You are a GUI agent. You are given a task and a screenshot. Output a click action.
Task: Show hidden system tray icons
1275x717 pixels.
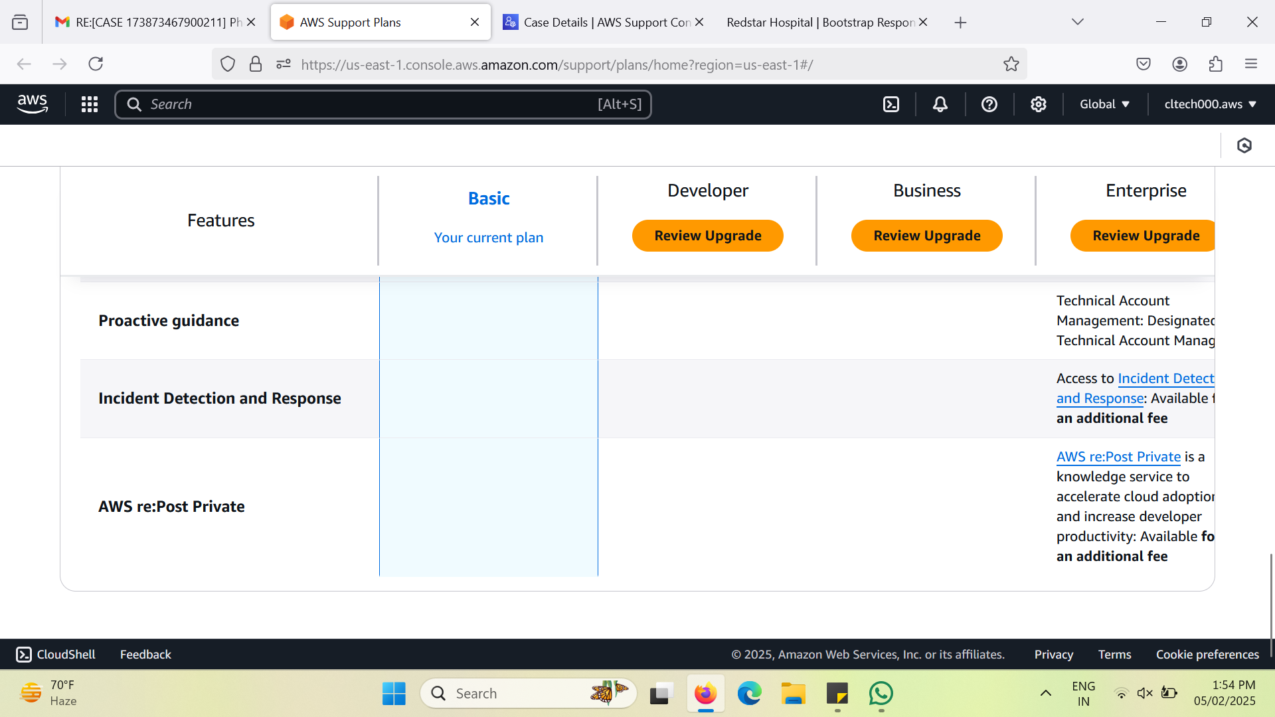[x=1045, y=694]
